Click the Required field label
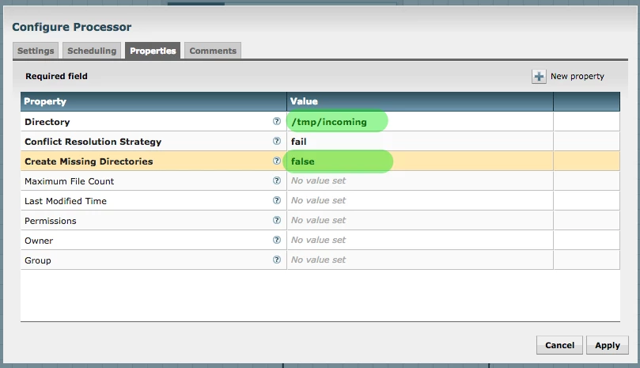The height and width of the screenshot is (368, 640). pos(56,77)
